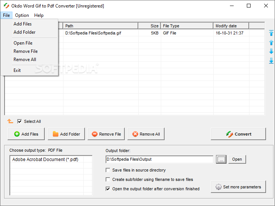Uncheck Open the output folder after conversion
This screenshot has width=275, height=206.
point(108,189)
